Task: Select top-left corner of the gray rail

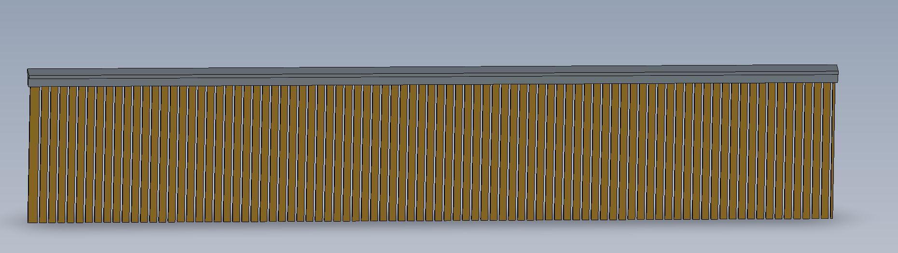Action: (x=28, y=69)
